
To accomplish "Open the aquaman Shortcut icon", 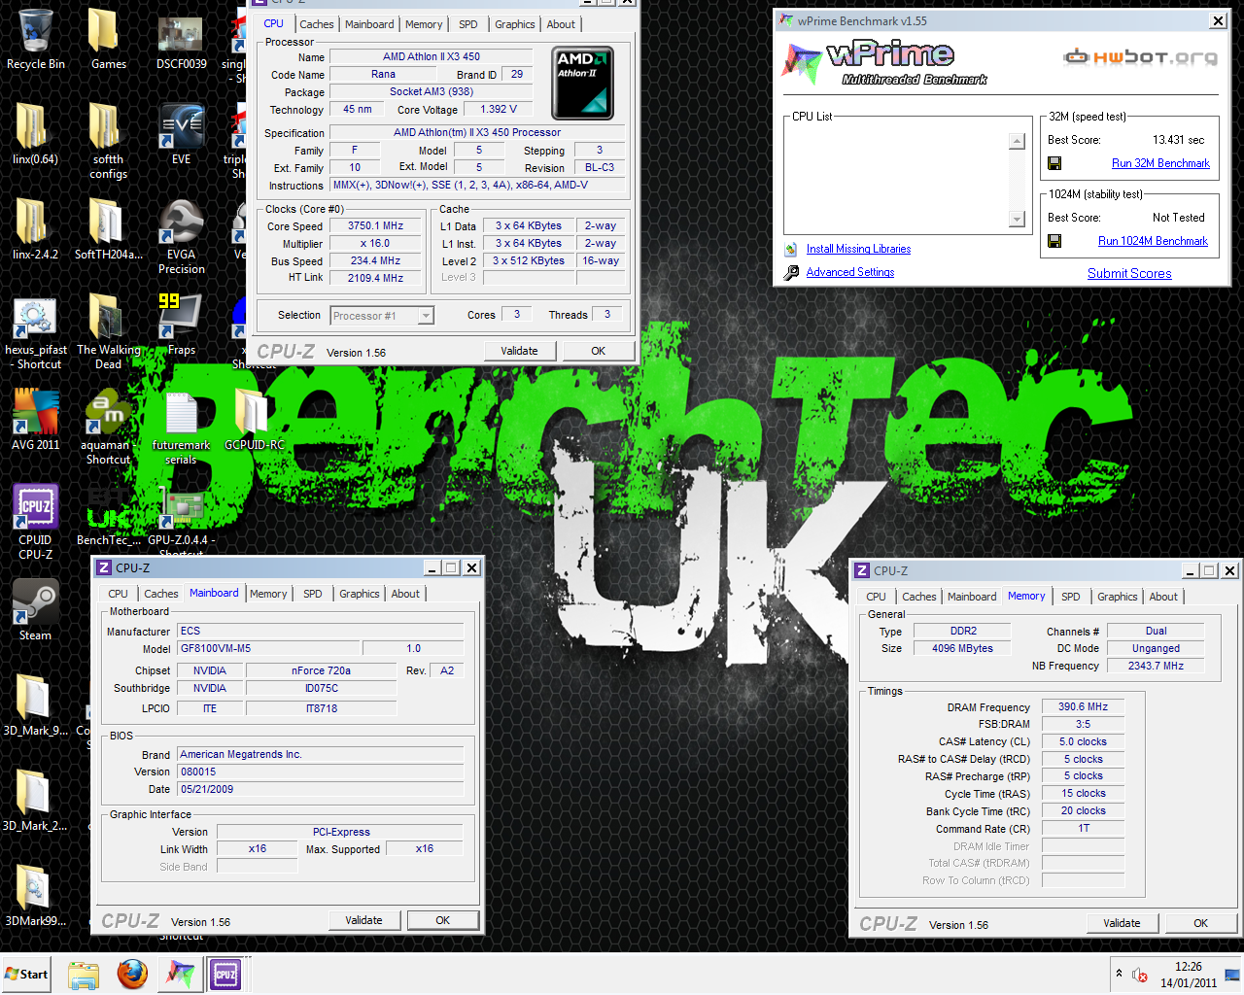I will (x=108, y=427).
